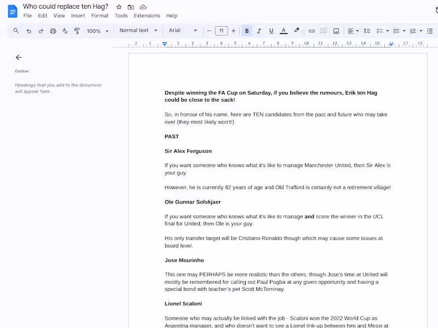Click the 'Jose Mourinho' heading

184,260
